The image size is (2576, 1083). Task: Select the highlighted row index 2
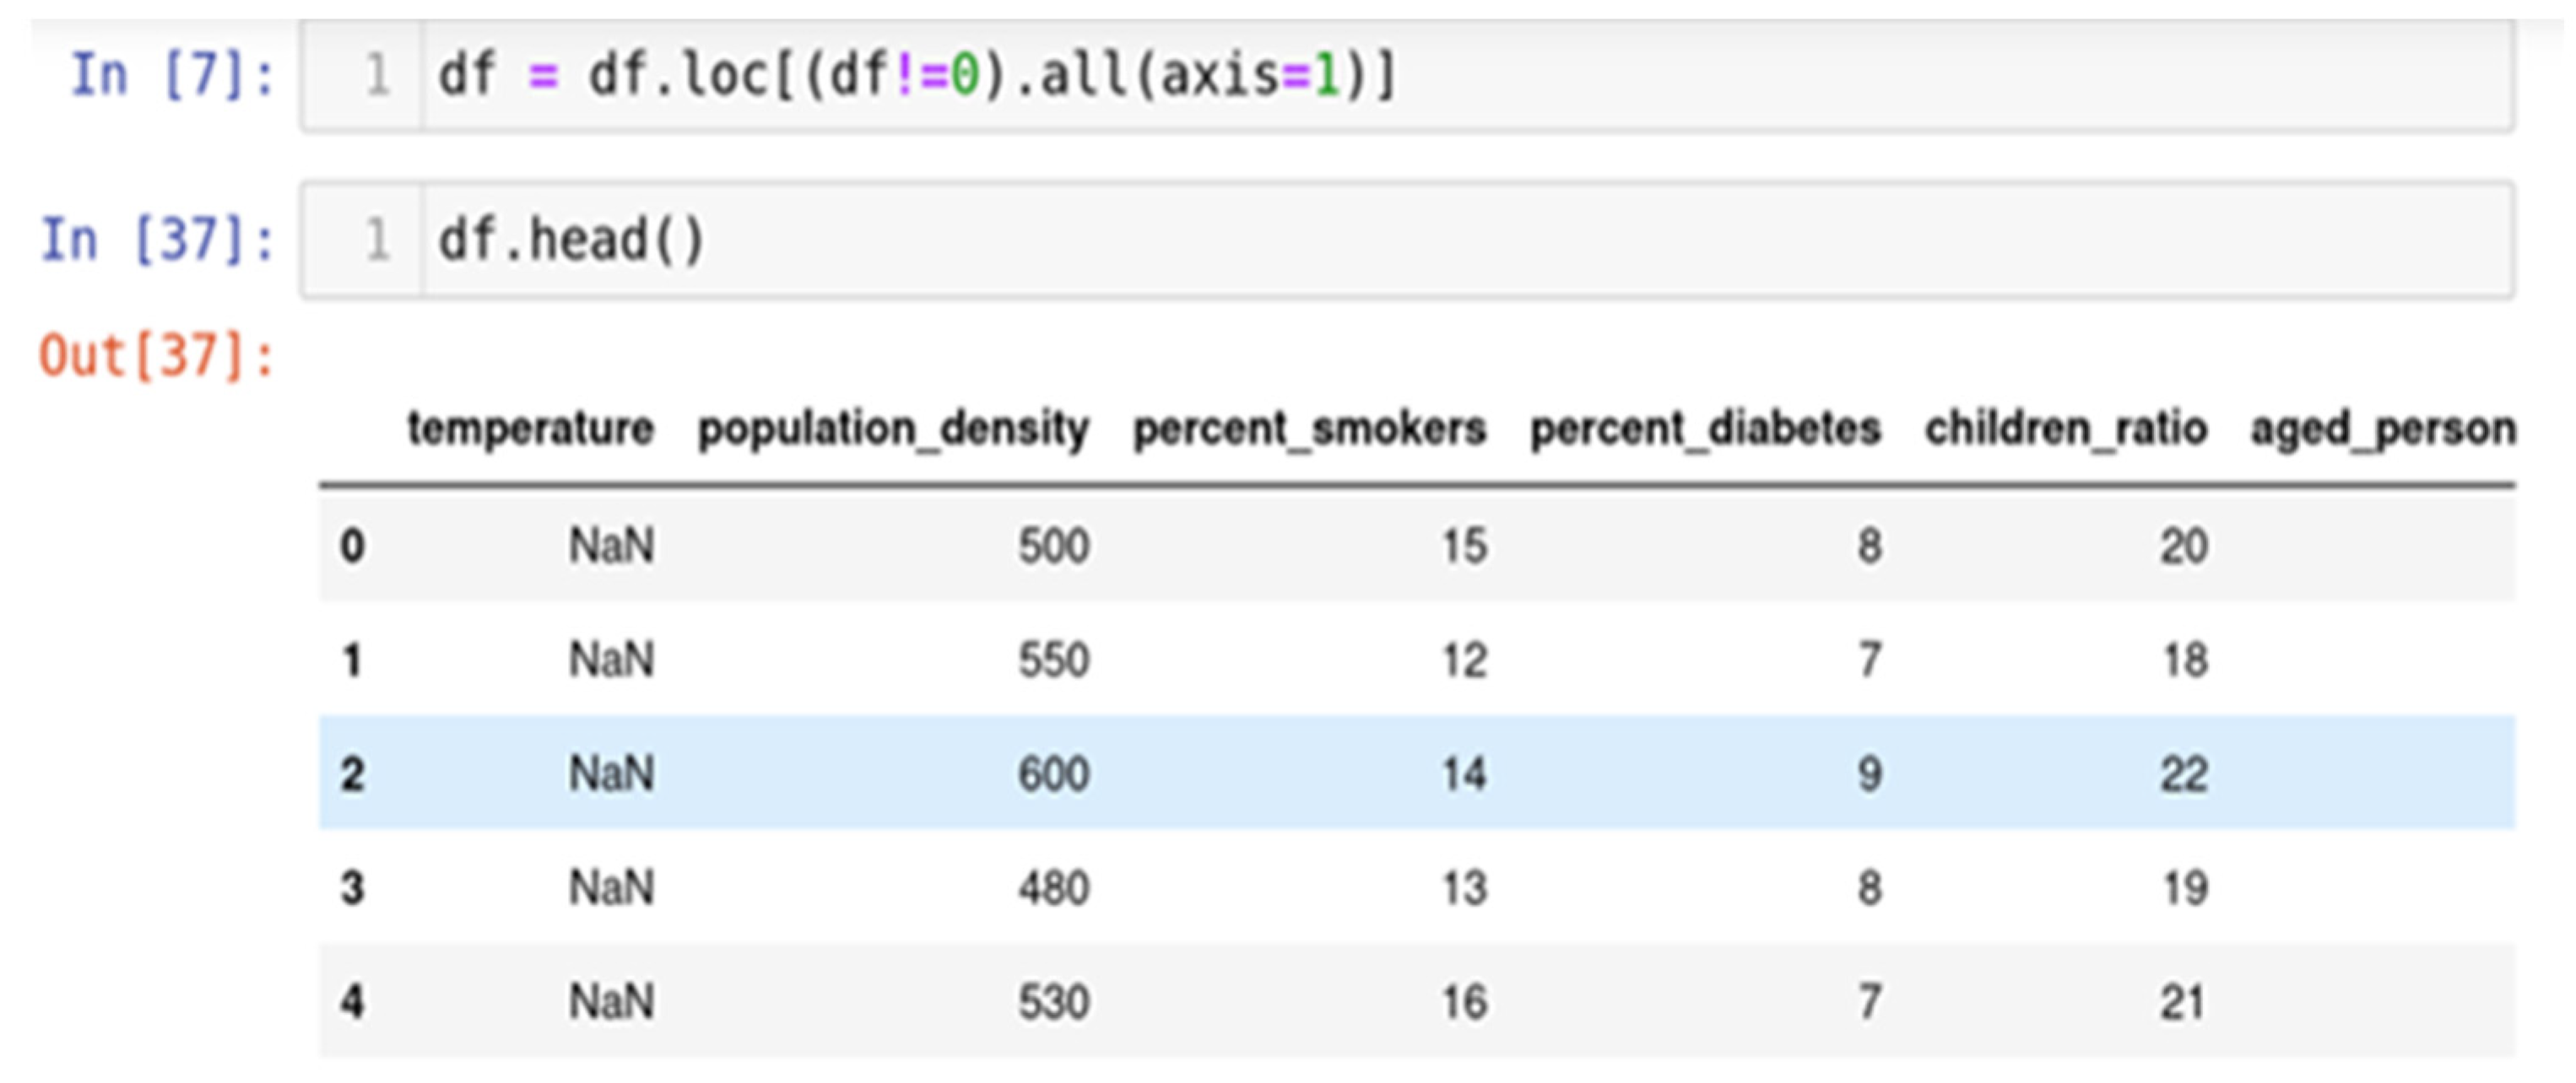coord(352,774)
